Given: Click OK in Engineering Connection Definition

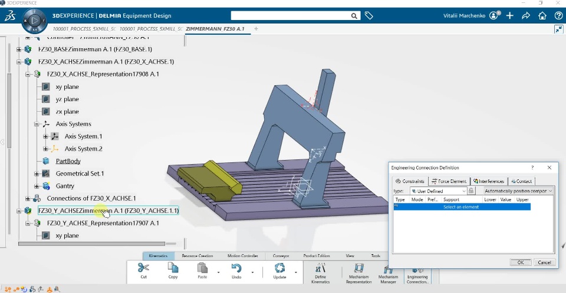Looking at the screenshot, I should [521, 262].
